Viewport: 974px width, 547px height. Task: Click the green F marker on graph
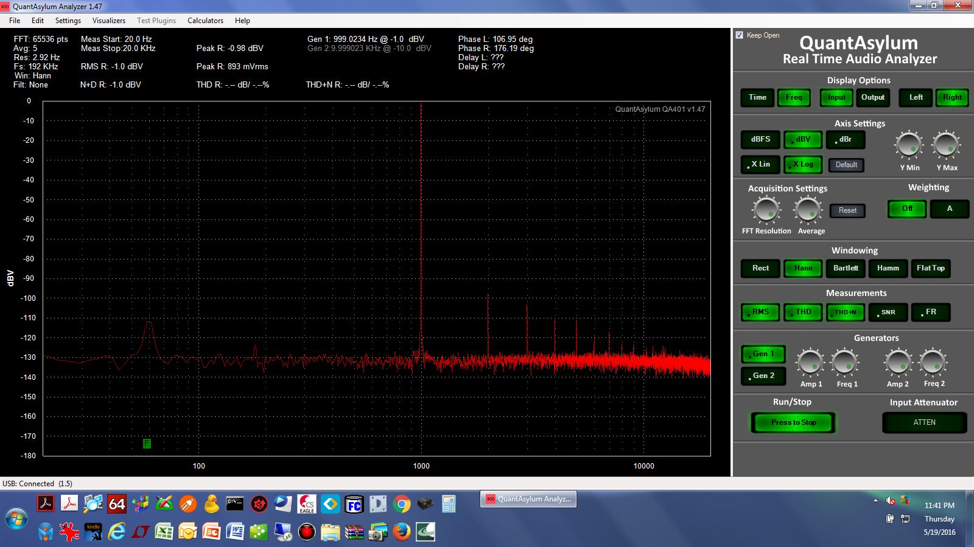[x=147, y=444]
